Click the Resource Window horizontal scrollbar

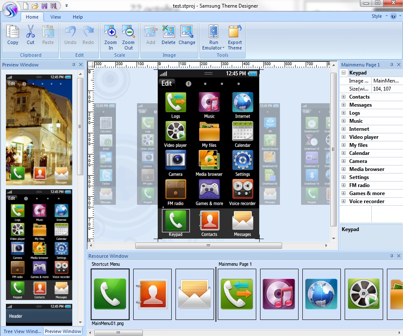click(118, 333)
